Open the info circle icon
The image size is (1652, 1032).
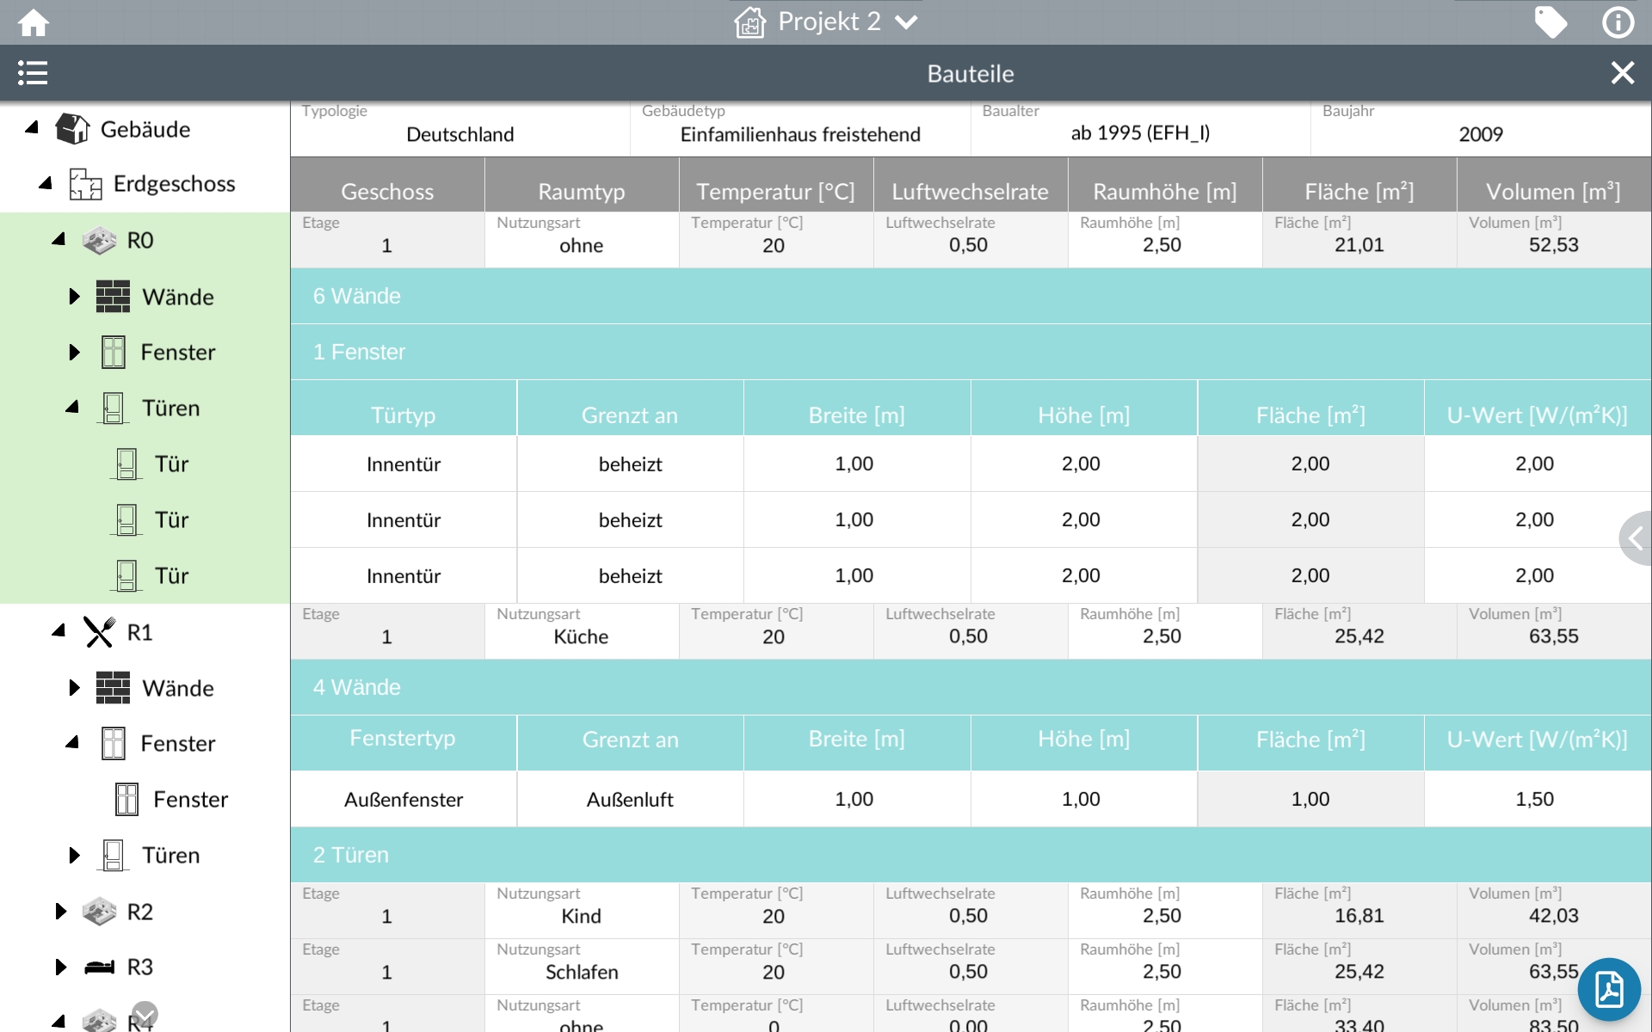click(x=1618, y=22)
